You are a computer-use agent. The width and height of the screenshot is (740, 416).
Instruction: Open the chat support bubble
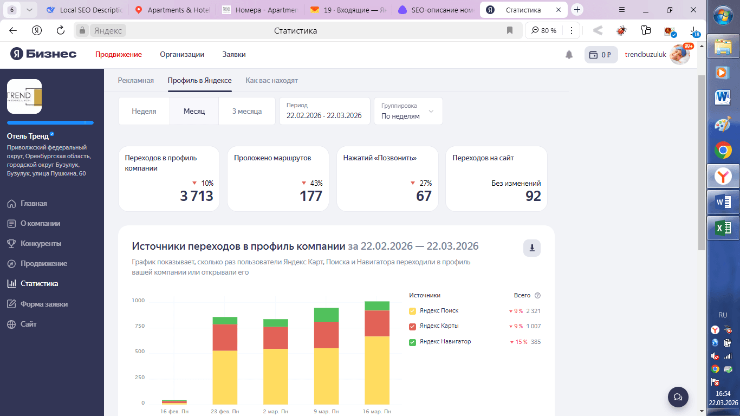(x=678, y=397)
